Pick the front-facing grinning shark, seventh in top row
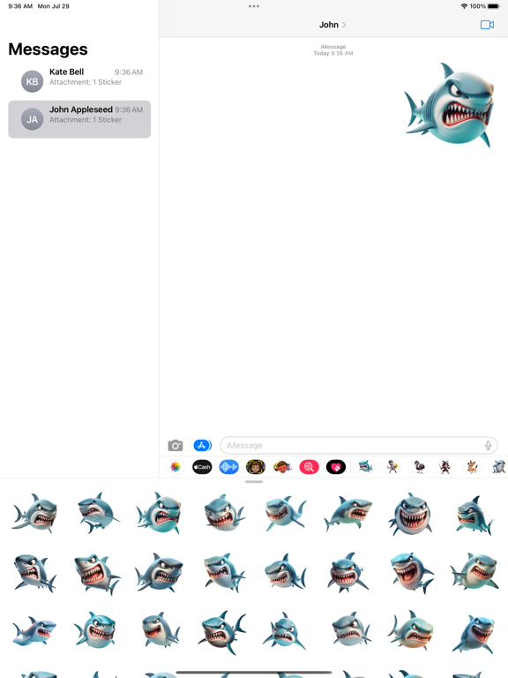The width and height of the screenshot is (508, 678). tap(410, 514)
